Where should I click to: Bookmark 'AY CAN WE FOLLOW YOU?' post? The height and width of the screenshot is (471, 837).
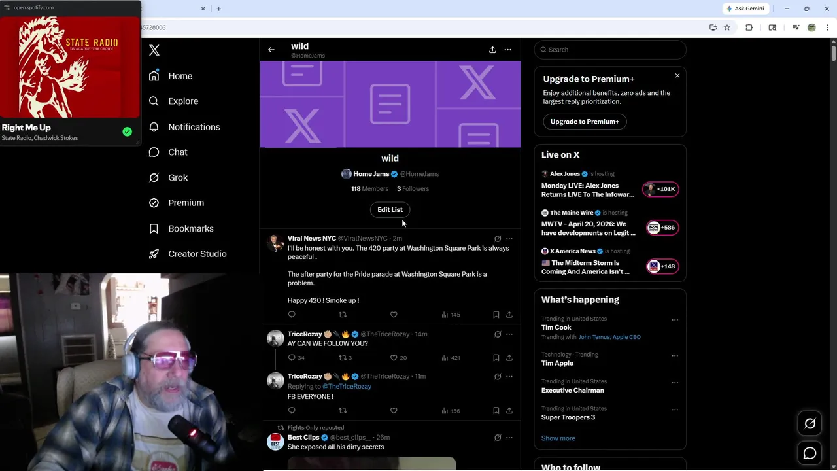pyautogui.click(x=496, y=358)
